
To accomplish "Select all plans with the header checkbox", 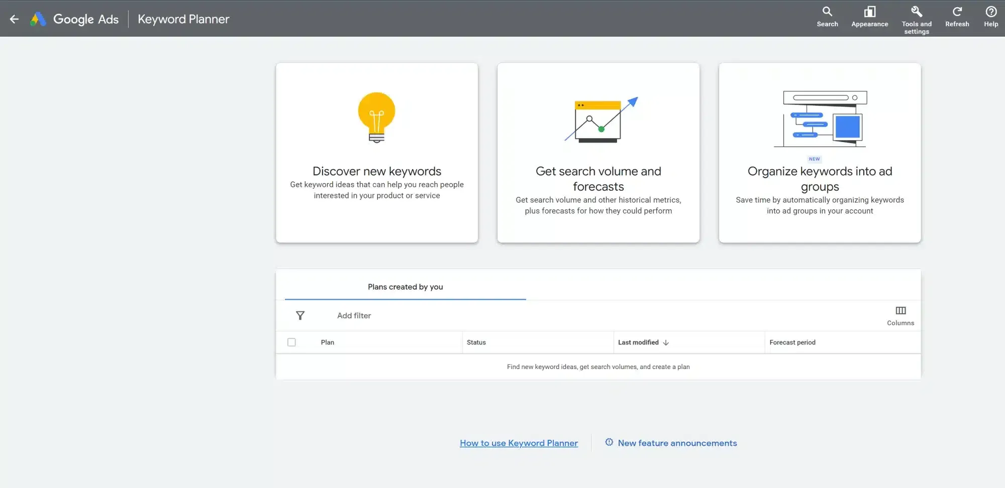I will tap(292, 342).
